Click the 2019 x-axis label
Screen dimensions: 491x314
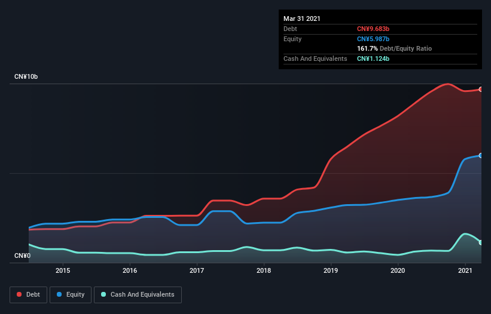[x=331, y=270]
